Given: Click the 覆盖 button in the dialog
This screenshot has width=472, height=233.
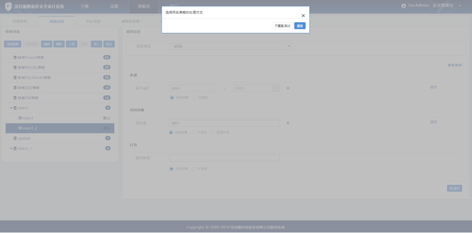Looking at the screenshot, I should click(300, 26).
